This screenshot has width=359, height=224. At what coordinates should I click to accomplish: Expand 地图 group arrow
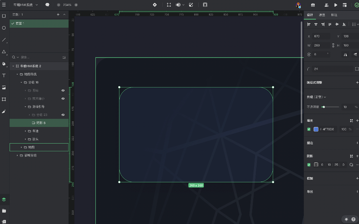click(21, 147)
